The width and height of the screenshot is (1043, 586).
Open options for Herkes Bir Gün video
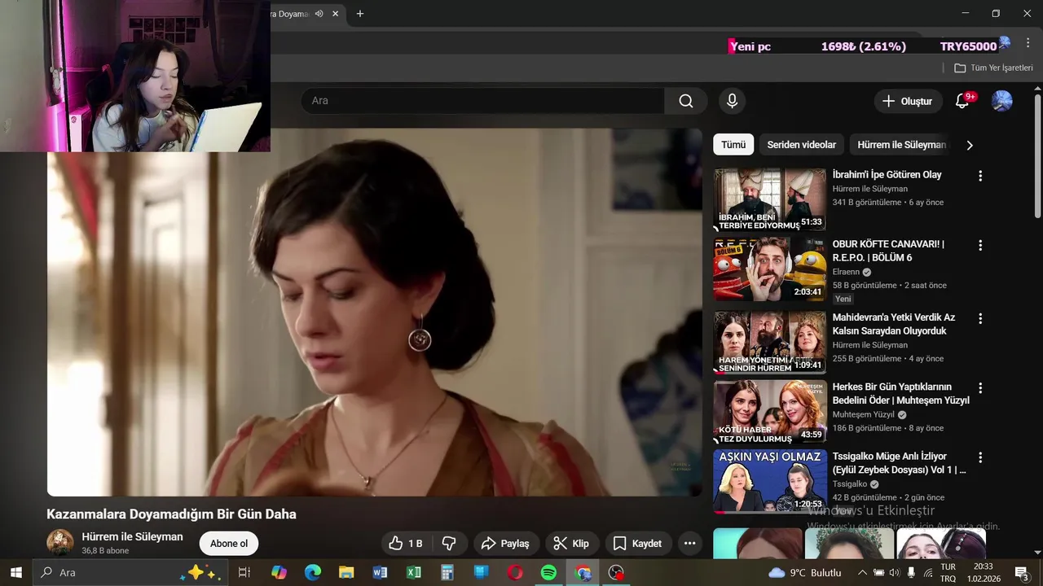pos(980,388)
